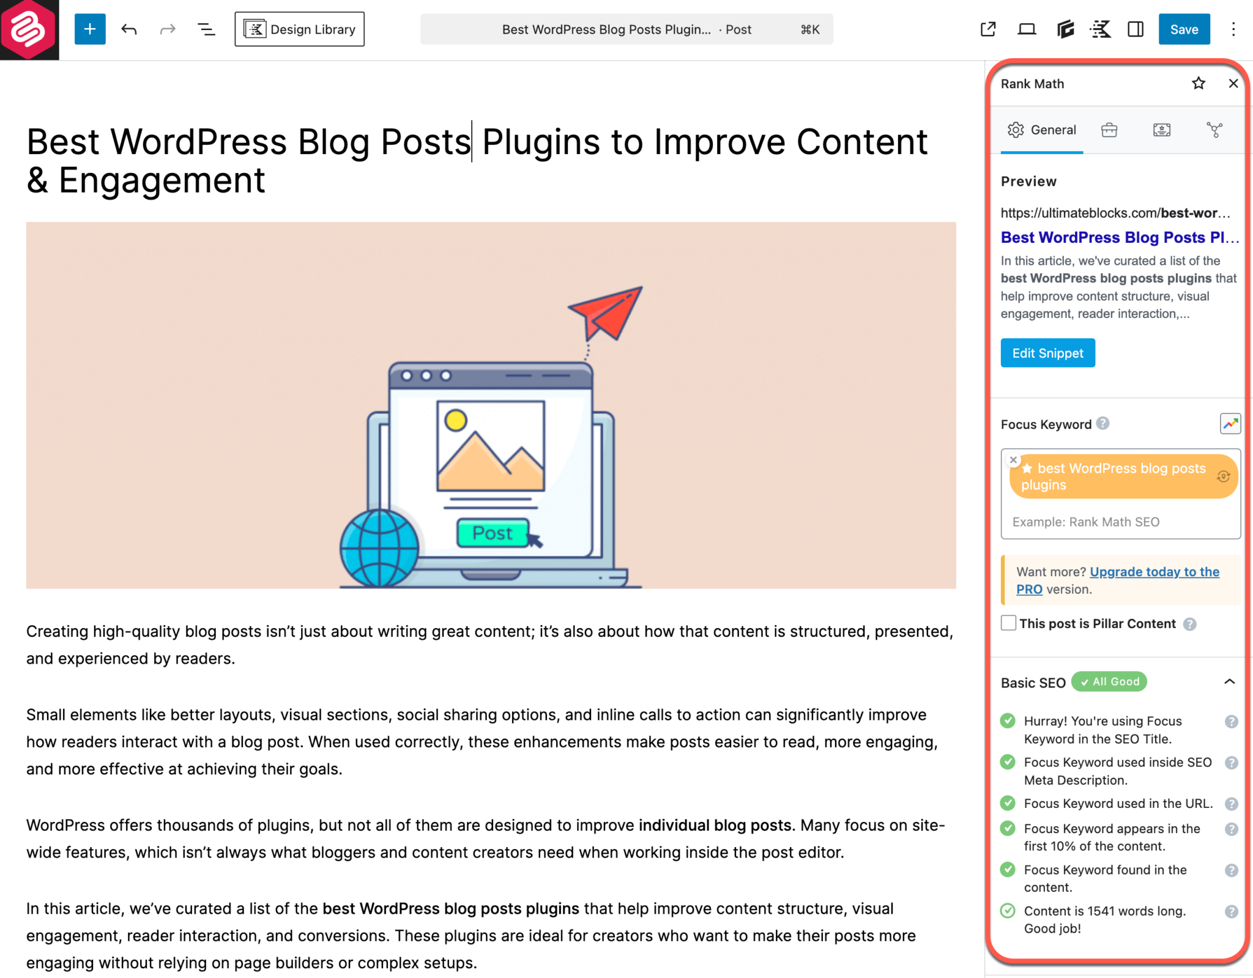Screen dimensions: 1253x978
Task: Open help for keyword in first 10%
Action: point(1232,829)
